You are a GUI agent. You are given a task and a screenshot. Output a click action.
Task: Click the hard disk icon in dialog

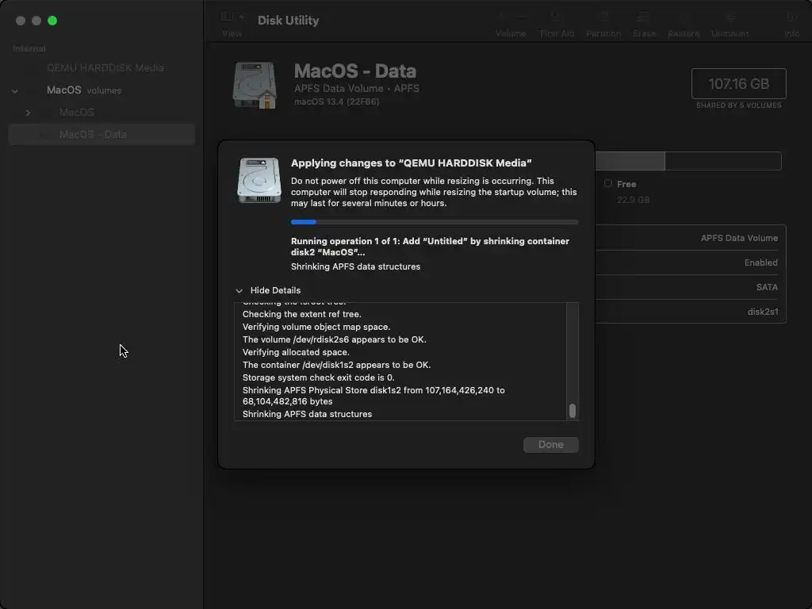pos(259,180)
